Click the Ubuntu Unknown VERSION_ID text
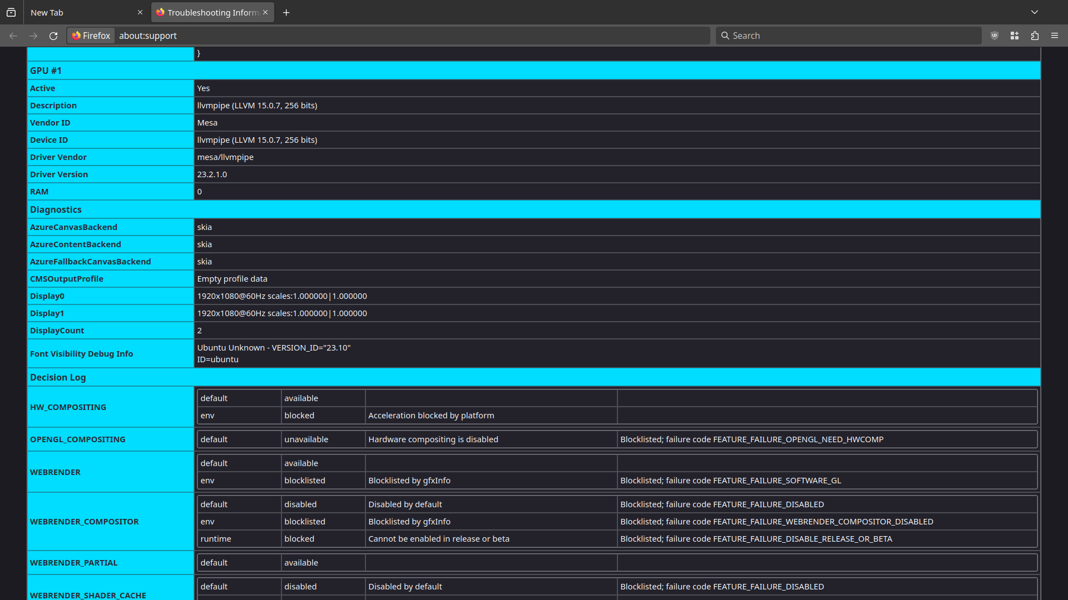1068x600 pixels. coord(274,348)
